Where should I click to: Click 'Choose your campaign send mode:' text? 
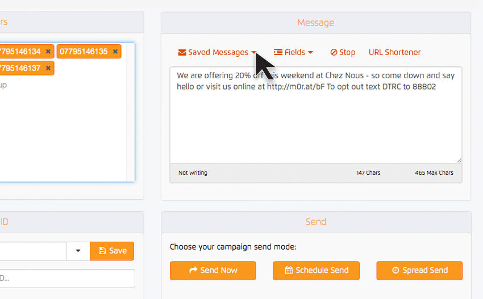233,247
